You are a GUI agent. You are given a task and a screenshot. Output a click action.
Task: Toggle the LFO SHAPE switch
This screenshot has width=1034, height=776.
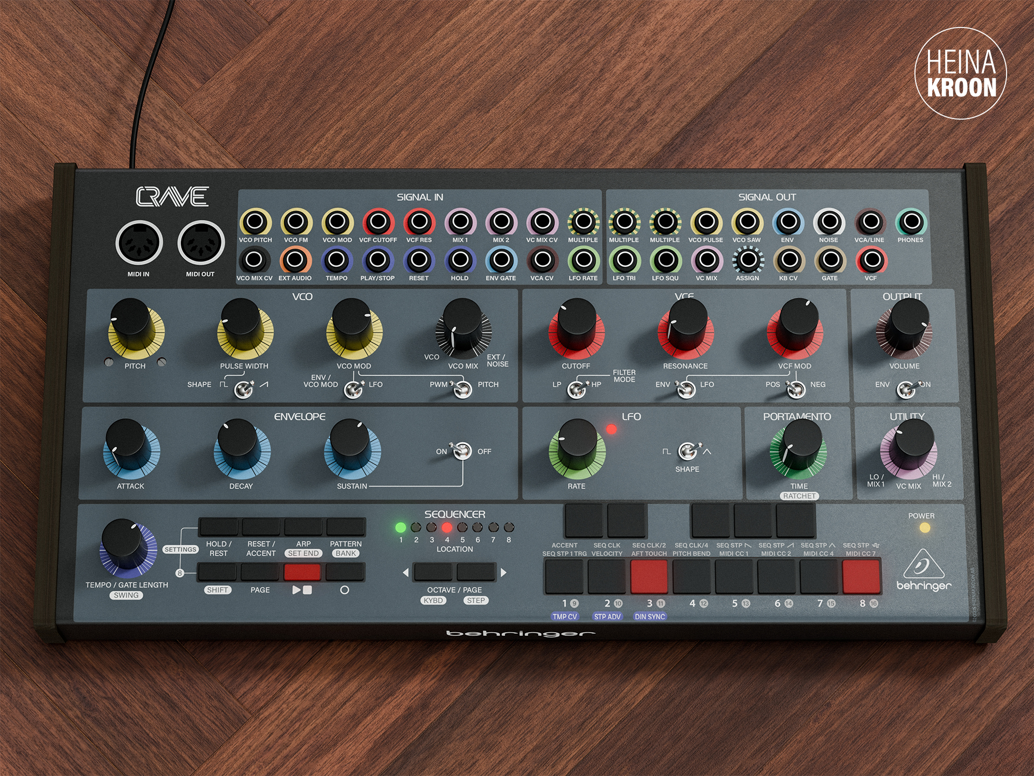[x=688, y=451]
